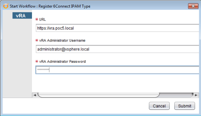The image size is (201, 116).
Task: Click the red asterisk beside Administrator Password
Action: coord(37,61)
